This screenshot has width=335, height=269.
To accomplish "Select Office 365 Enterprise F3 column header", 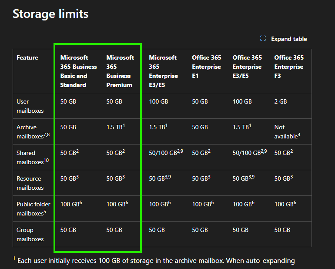I will click(x=289, y=67).
